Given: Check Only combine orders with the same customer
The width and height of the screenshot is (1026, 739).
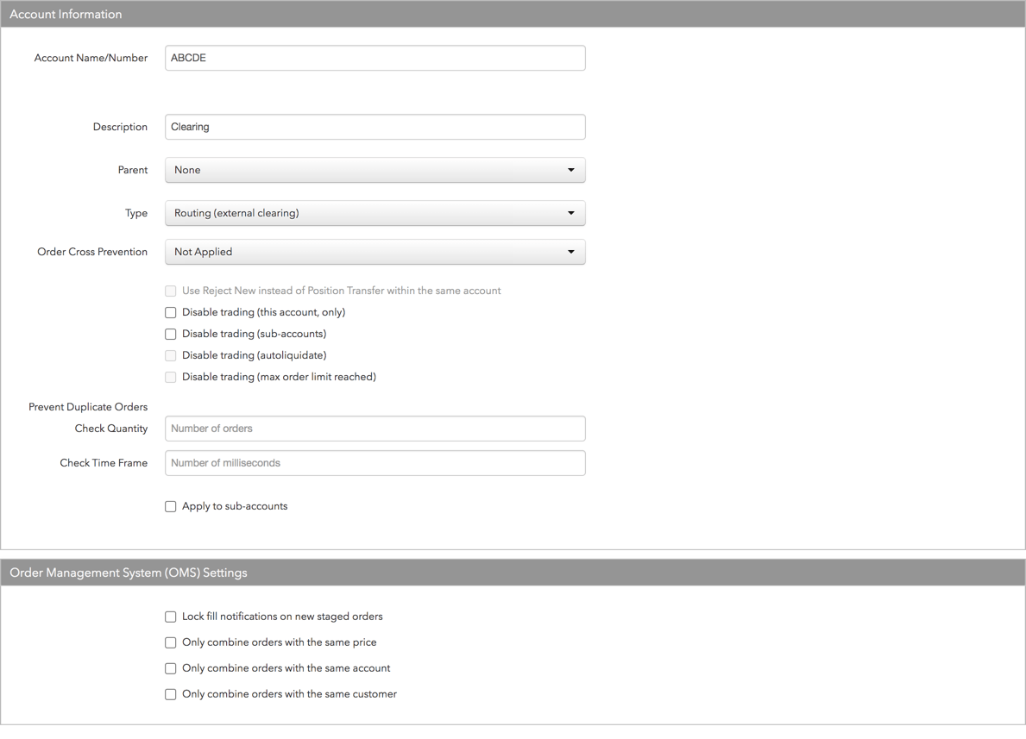Looking at the screenshot, I should tap(171, 694).
